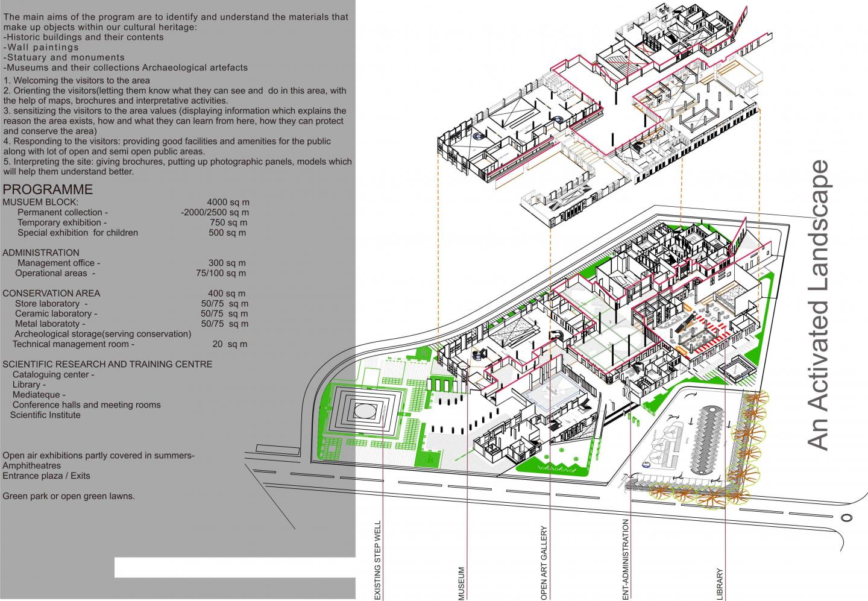Click the 'LIBRARY' vertical label
Viewport: 868px width, 601px height.
pos(719,583)
